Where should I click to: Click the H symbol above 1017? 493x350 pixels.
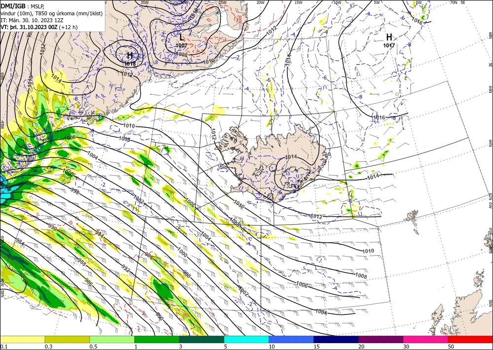389,38
